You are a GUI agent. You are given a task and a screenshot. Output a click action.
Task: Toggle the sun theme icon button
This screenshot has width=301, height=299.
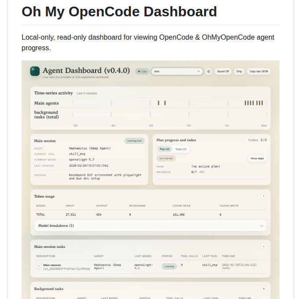(209, 71)
